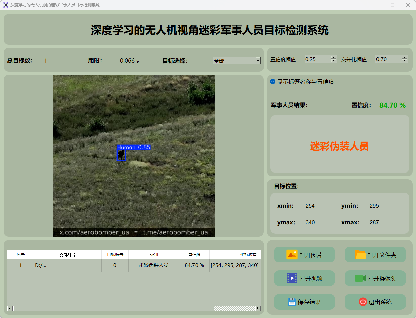416x318 pixels.
Task: Click the picture icon on 打开图片
Action: point(292,255)
